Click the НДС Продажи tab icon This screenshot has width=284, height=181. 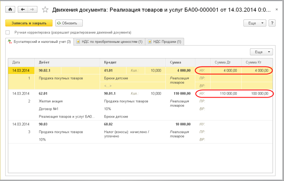point(150,42)
